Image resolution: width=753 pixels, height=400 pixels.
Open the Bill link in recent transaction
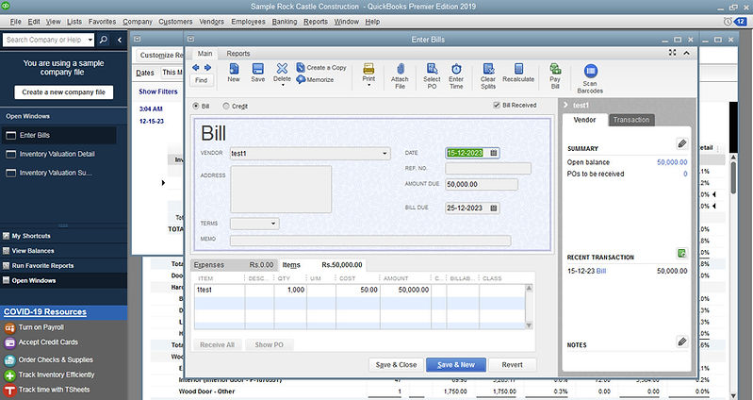point(600,271)
